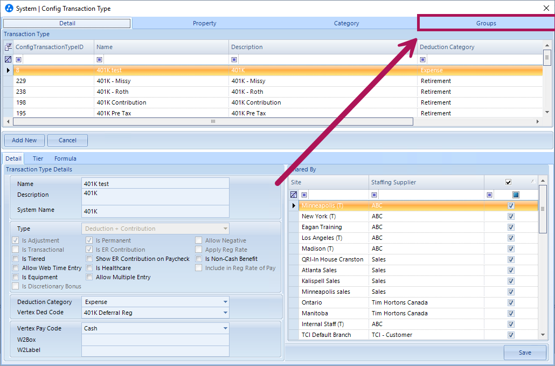Select the 401K Pre Tax name cell

pos(162,113)
